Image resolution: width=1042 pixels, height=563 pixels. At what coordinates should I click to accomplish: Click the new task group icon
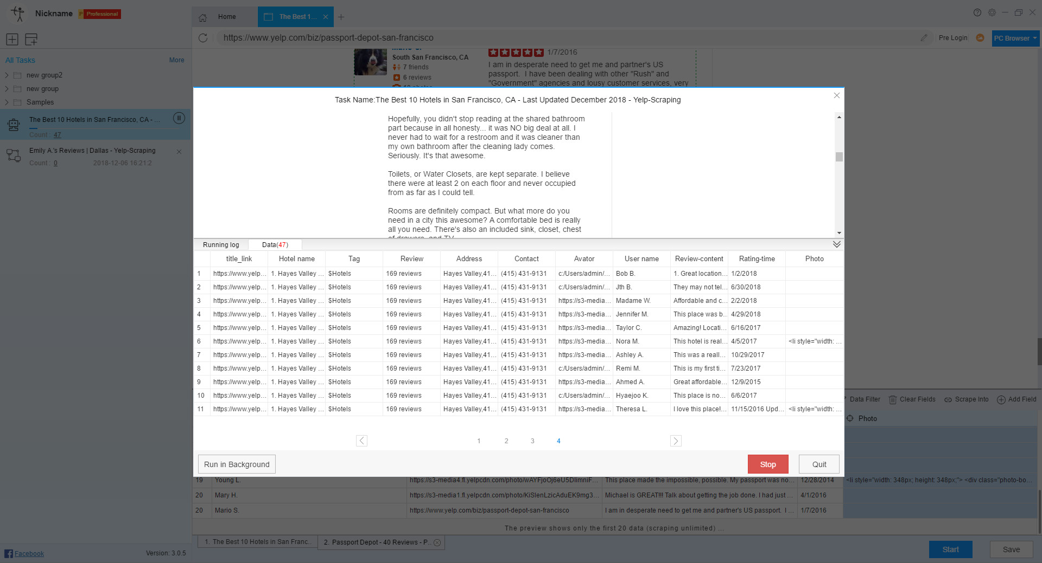click(31, 39)
